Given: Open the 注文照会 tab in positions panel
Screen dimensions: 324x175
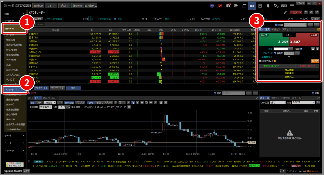Looking at the screenshot, I should pyautogui.click(x=275, y=98).
